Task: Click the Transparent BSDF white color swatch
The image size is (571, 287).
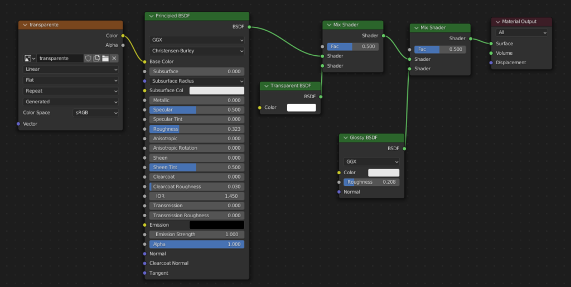Action: [301, 108]
